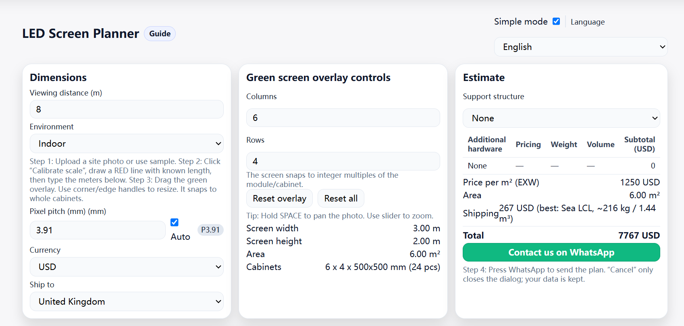The width and height of the screenshot is (684, 326).
Task: Click the Pricing column header
Action: [528, 145]
